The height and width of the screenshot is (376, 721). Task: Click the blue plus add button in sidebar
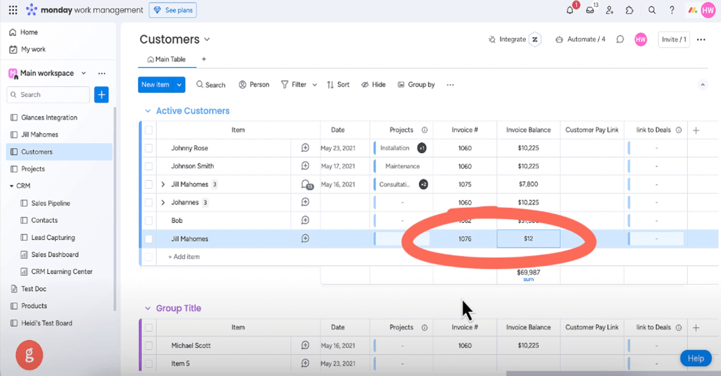pyautogui.click(x=102, y=94)
